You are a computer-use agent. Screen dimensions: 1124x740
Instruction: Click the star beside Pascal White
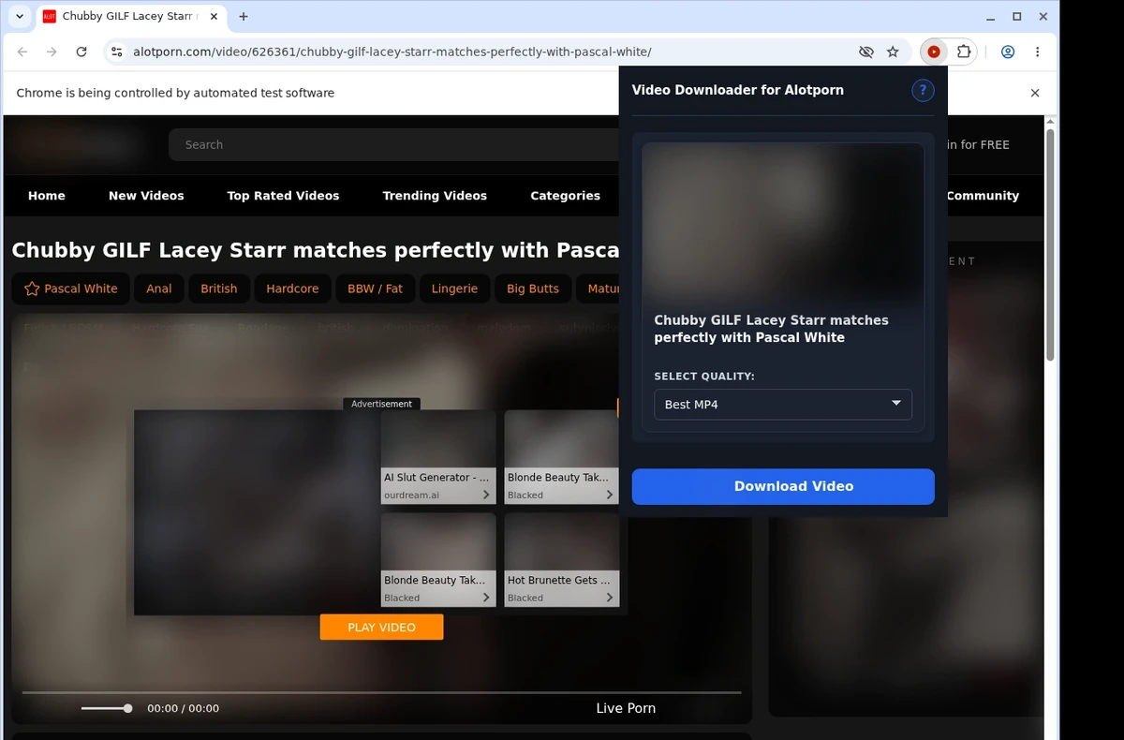(32, 289)
